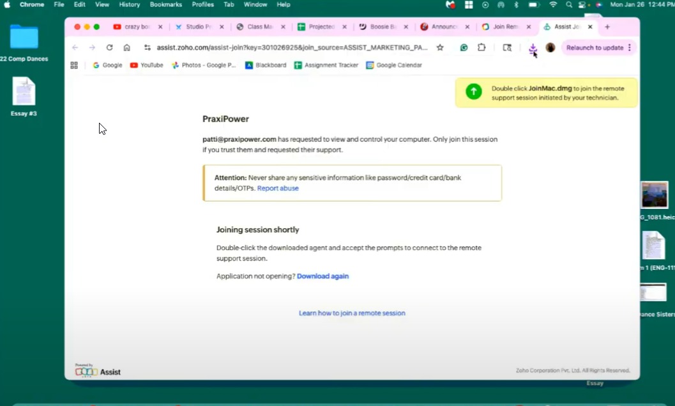
Task: Reload the current page
Action: pyautogui.click(x=109, y=47)
